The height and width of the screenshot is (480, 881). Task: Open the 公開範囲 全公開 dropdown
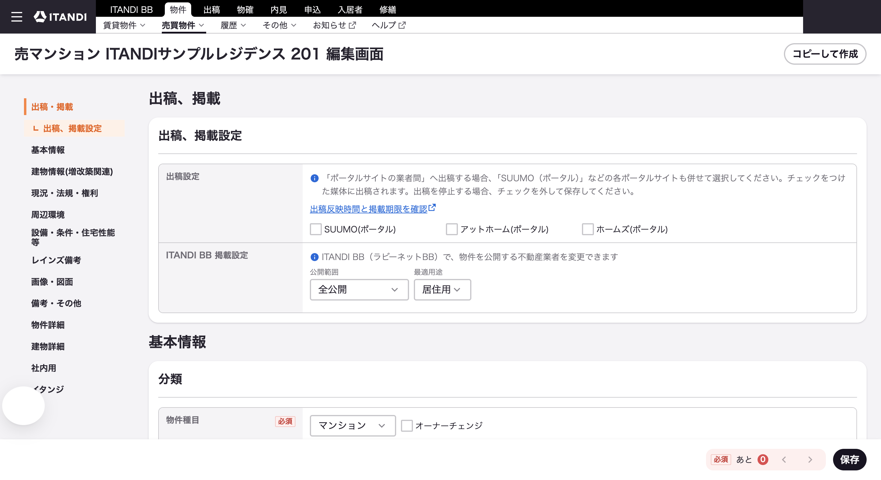pyautogui.click(x=359, y=289)
